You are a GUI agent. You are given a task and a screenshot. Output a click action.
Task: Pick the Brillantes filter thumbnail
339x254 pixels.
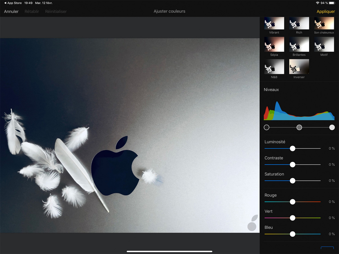pyautogui.click(x=299, y=44)
